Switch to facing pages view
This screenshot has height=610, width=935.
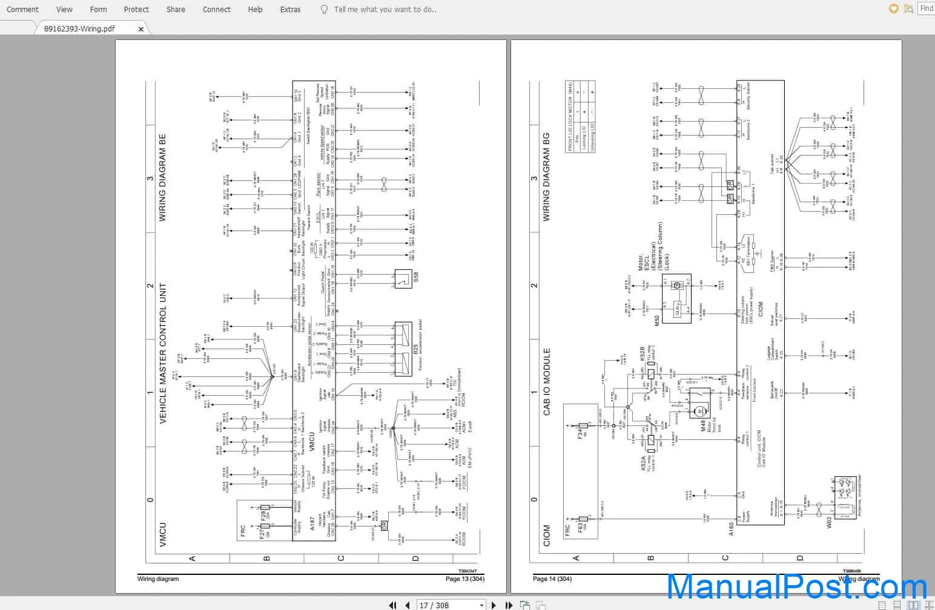pos(914,606)
